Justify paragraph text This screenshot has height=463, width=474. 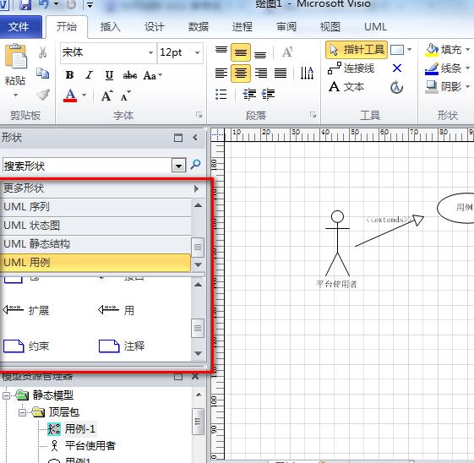[281, 73]
